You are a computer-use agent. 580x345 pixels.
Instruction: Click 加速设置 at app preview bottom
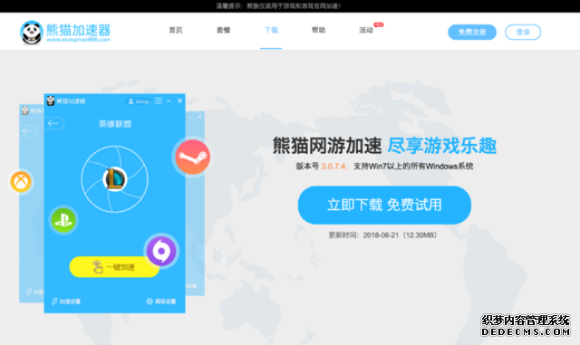(x=66, y=302)
